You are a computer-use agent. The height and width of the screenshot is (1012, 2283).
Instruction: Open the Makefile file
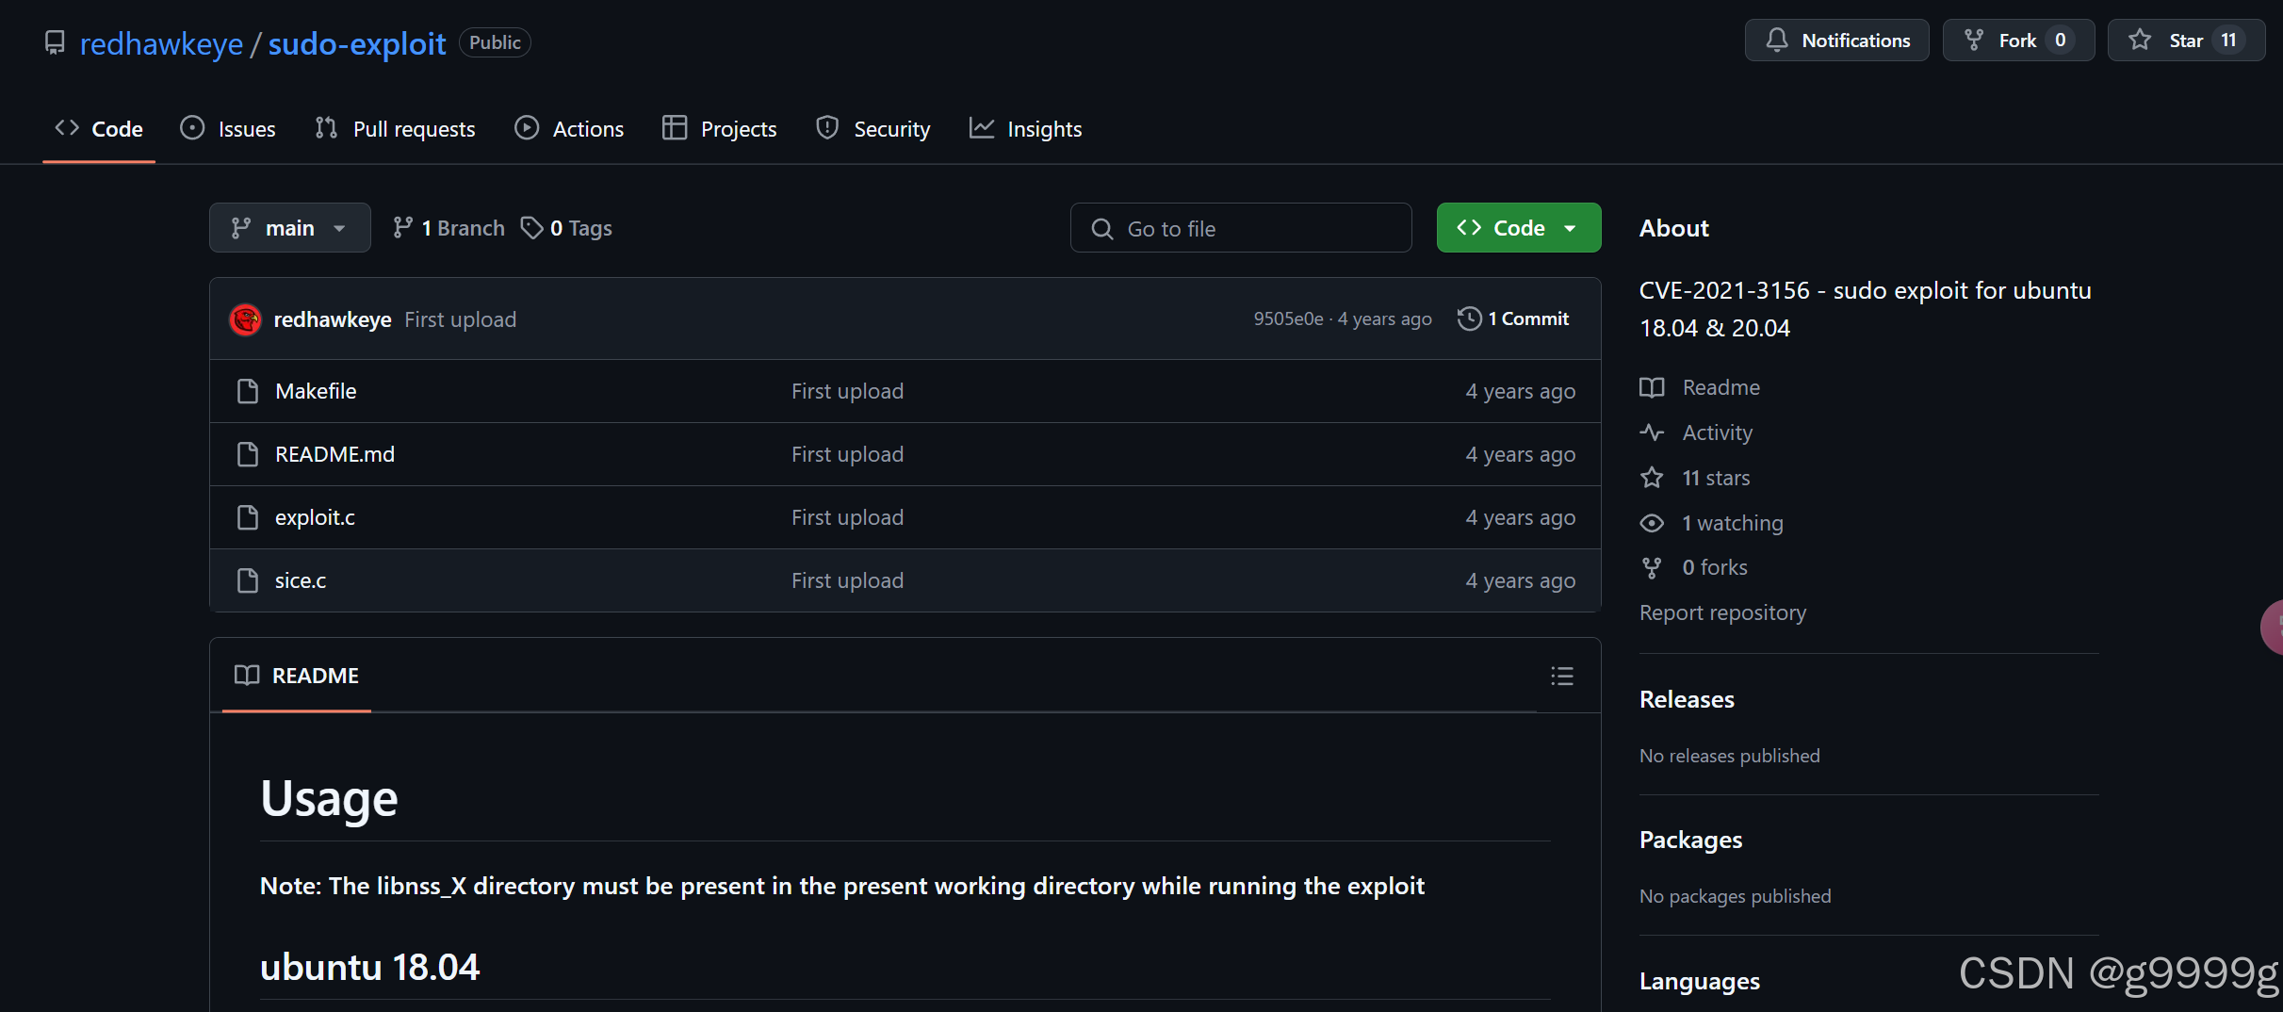[x=316, y=391]
